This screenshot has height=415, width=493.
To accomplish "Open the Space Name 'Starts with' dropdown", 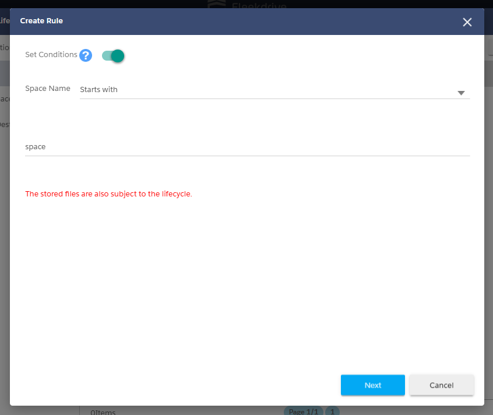I will (274, 90).
